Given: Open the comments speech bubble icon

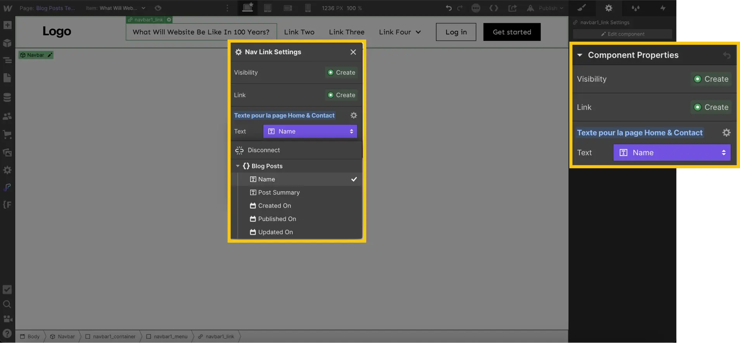Looking at the screenshot, I should click(476, 8).
